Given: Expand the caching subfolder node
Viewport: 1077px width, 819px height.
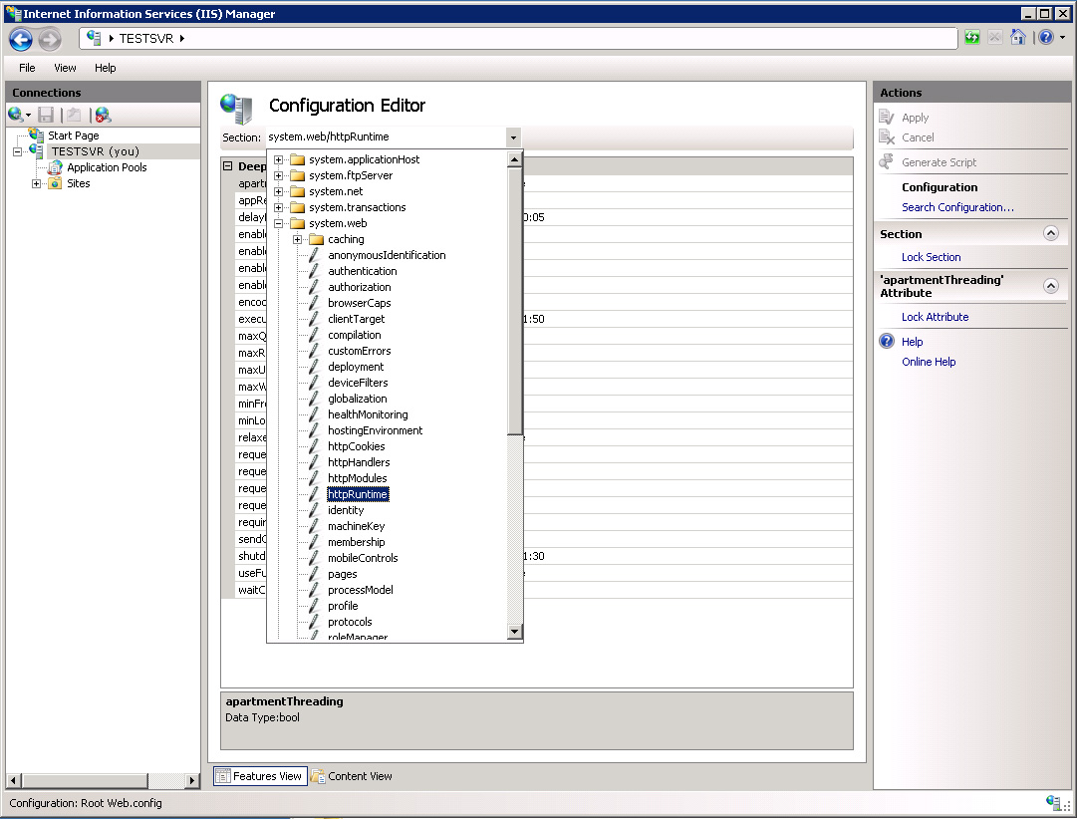Looking at the screenshot, I should [298, 239].
